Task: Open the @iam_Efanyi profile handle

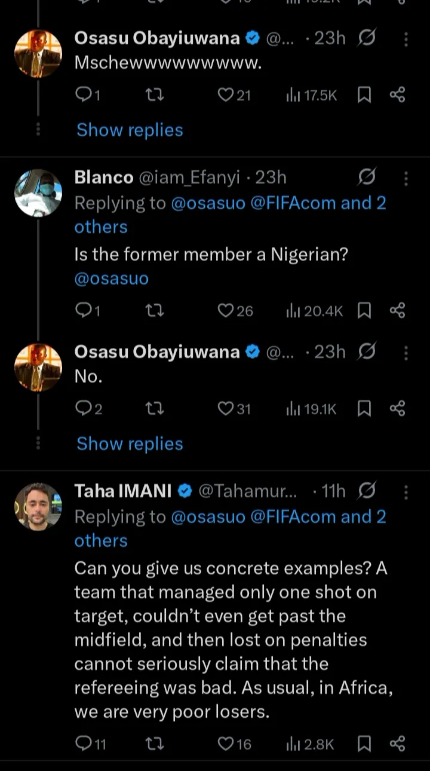Action: click(x=189, y=178)
